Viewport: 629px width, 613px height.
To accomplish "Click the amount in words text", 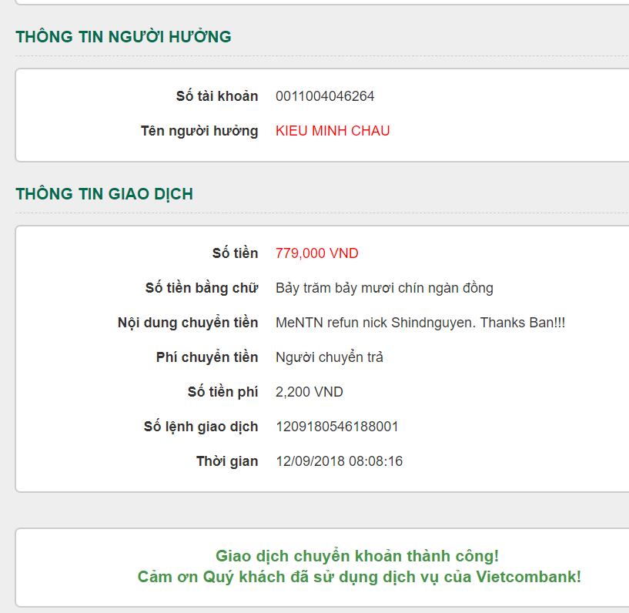I will tap(384, 288).
